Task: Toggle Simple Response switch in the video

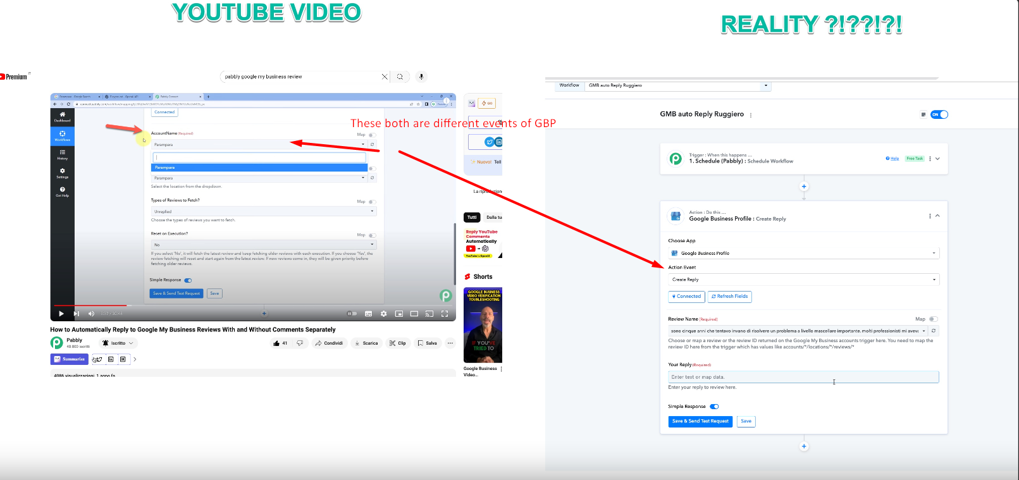Action: coord(188,280)
